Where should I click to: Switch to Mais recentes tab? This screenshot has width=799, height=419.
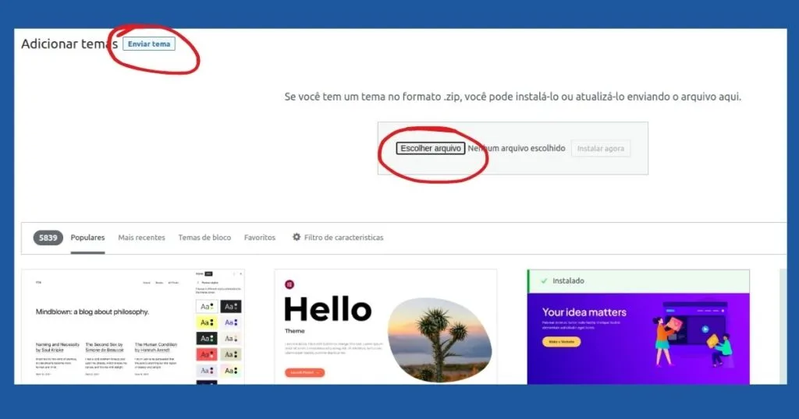coord(142,238)
